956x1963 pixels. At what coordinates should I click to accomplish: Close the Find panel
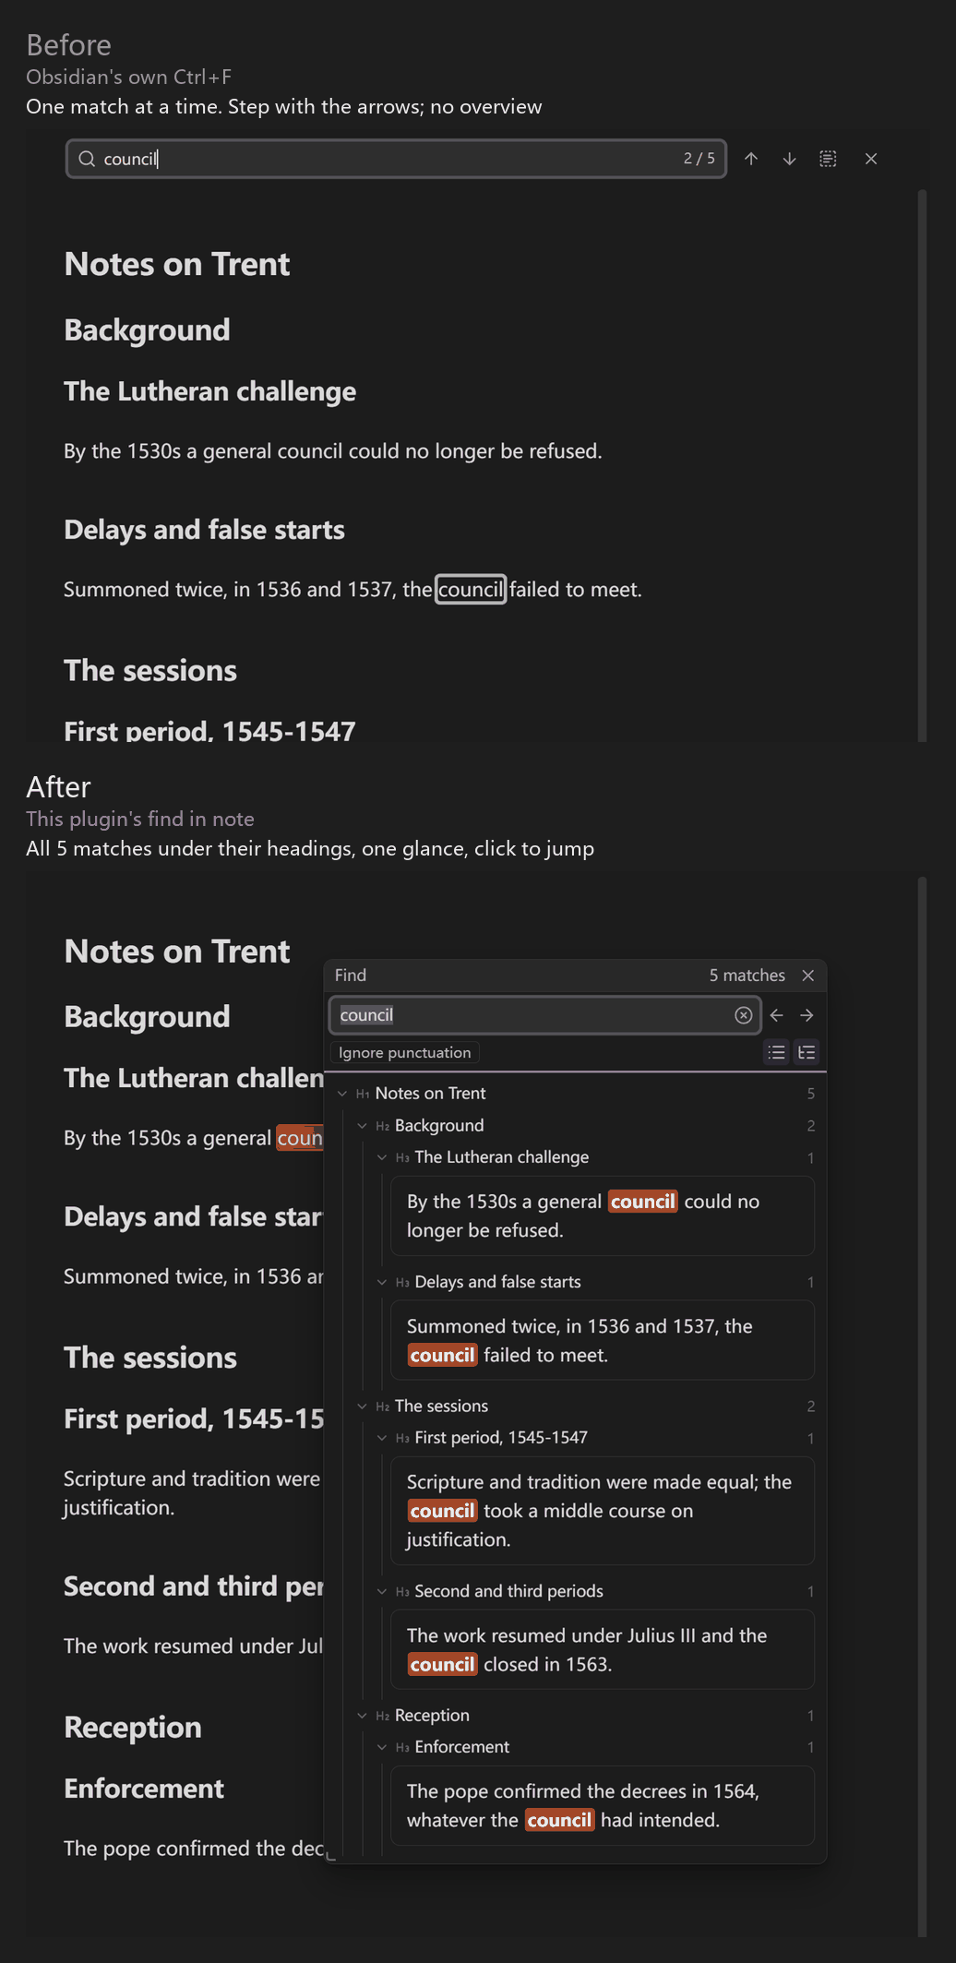click(808, 976)
